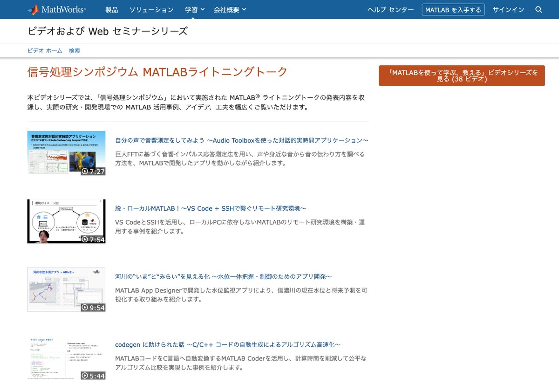Click 信号処理シンポジウム MATLABライトニングトーク heading
The image size is (559, 384).
[x=157, y=72]
